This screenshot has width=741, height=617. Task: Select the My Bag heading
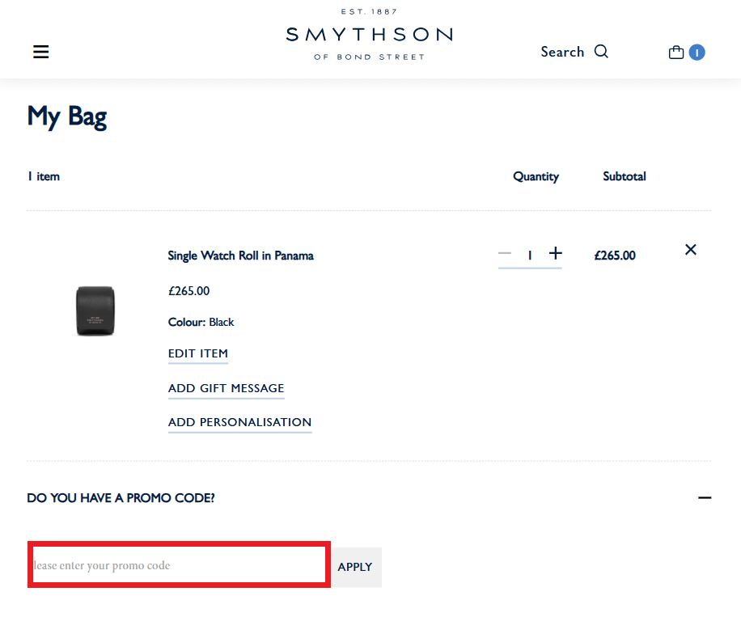(67, 116)
